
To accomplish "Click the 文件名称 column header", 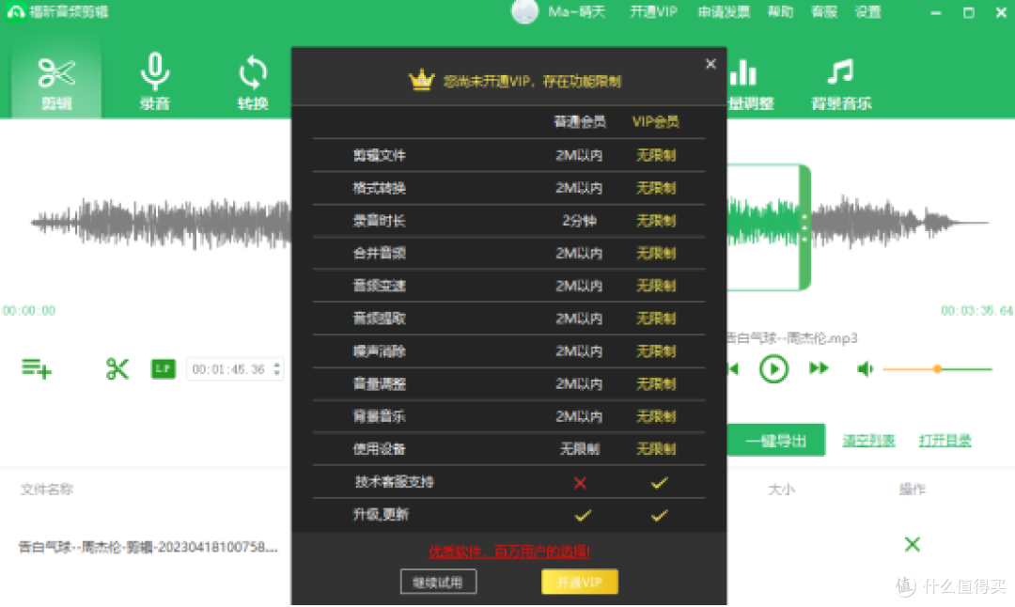I will pyautogui.click(x=47, y=490).
